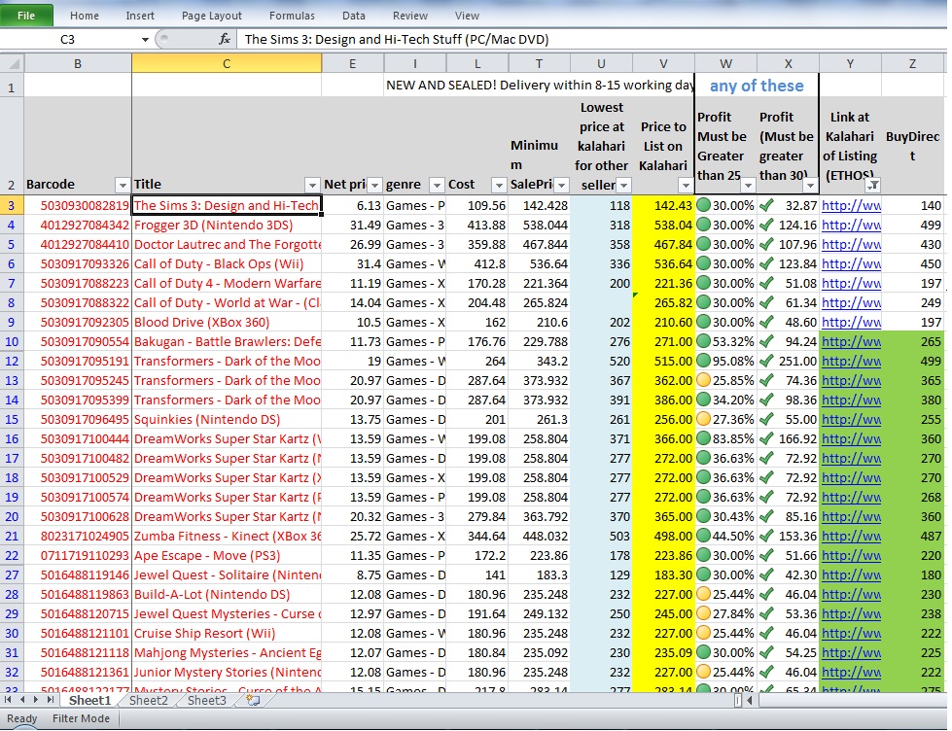This screenshot has width=952, height=731.
Task: Click the formula bar text field
Action: click(x=592, y=40)
